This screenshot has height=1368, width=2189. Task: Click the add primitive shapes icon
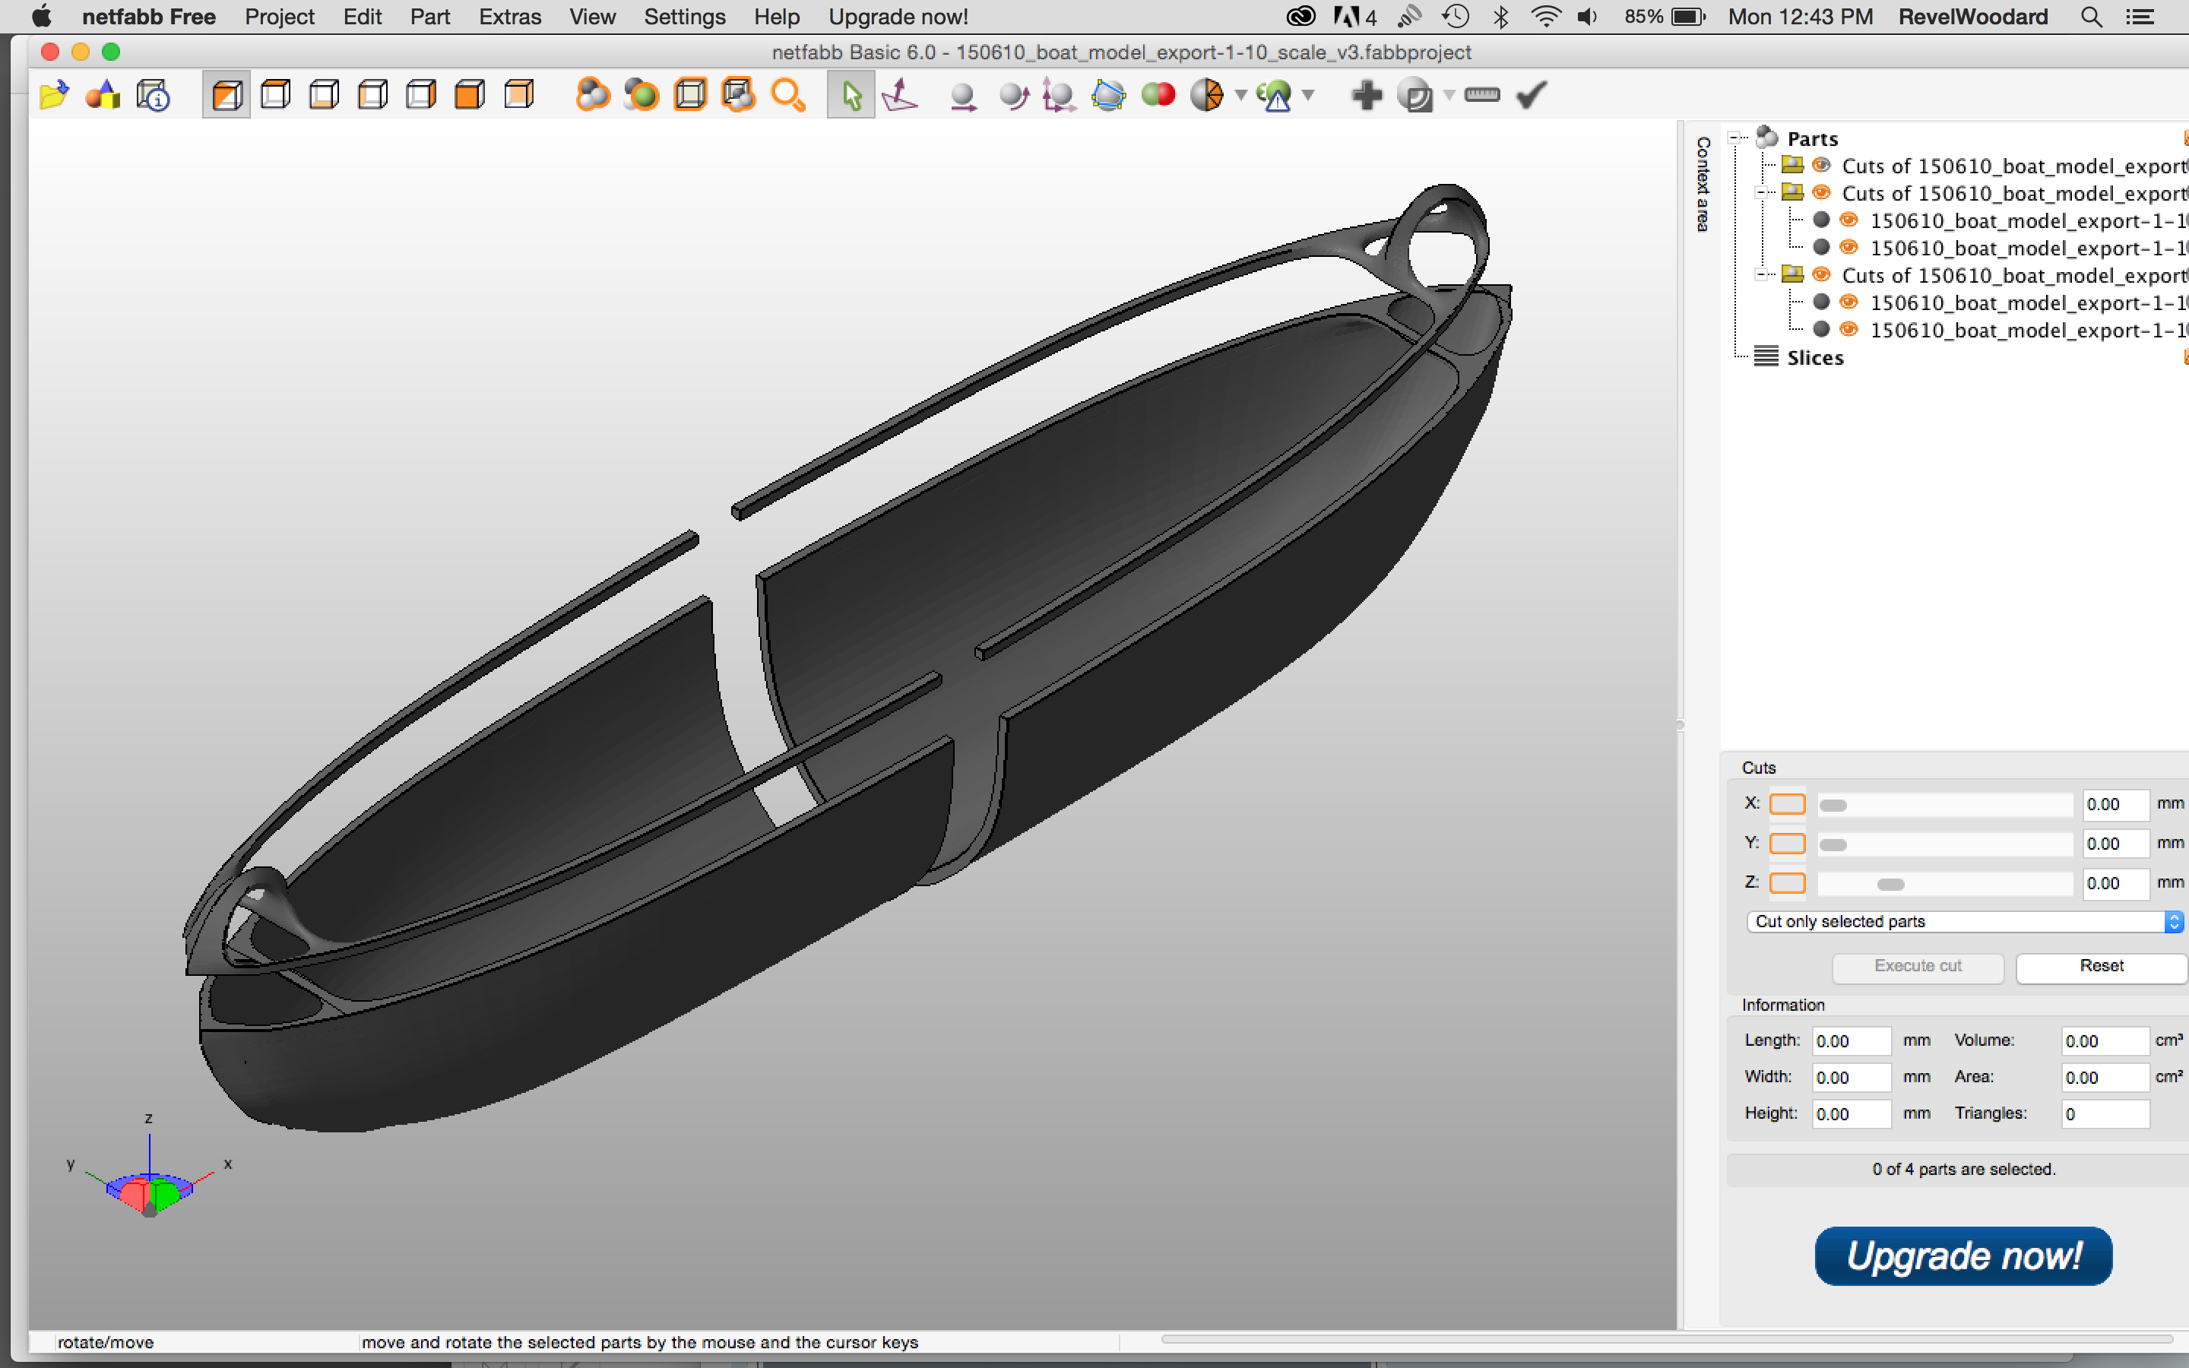pos(103,95)
